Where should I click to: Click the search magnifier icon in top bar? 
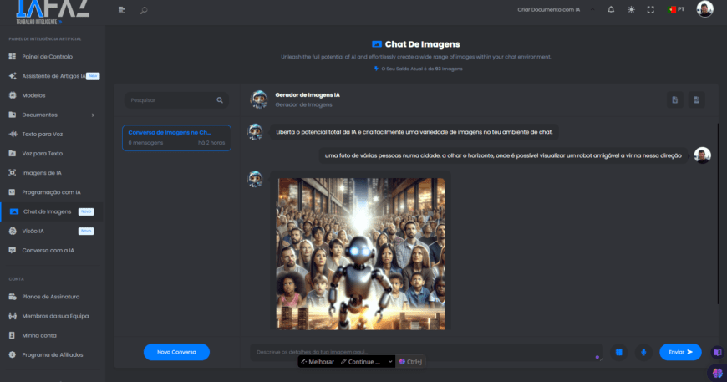coord(144,10)
